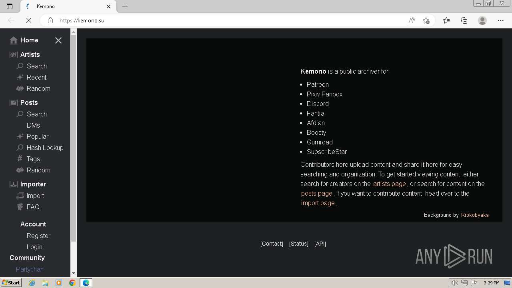This screenshot has height=288, width=512.
Task: Open Recent artists
Action: click(x=36, y=77)
